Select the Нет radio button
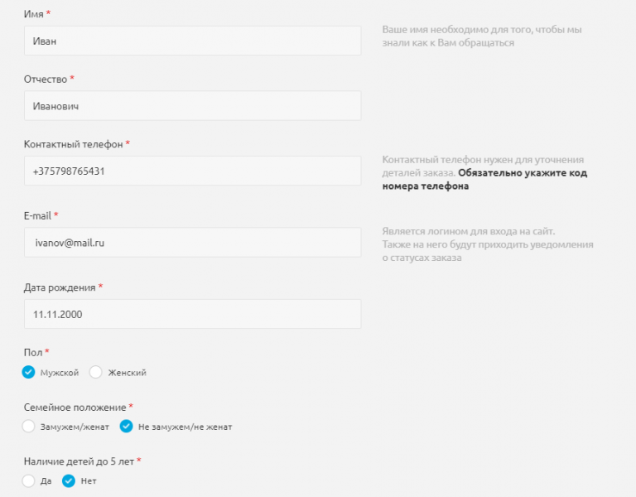Image resolution: width=636 pixels, height=497 pixels. tap(70, 480)
